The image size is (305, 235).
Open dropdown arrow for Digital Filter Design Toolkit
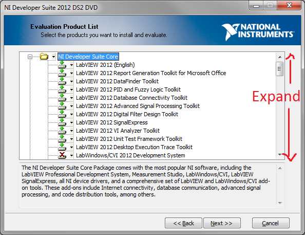tap(71, 114)
